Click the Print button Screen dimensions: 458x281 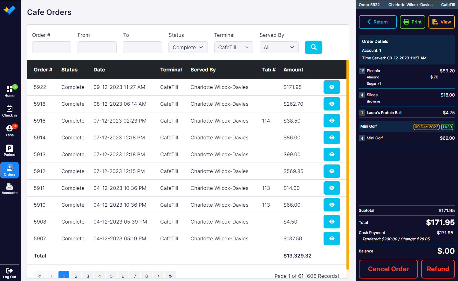(x=413, y=22)
